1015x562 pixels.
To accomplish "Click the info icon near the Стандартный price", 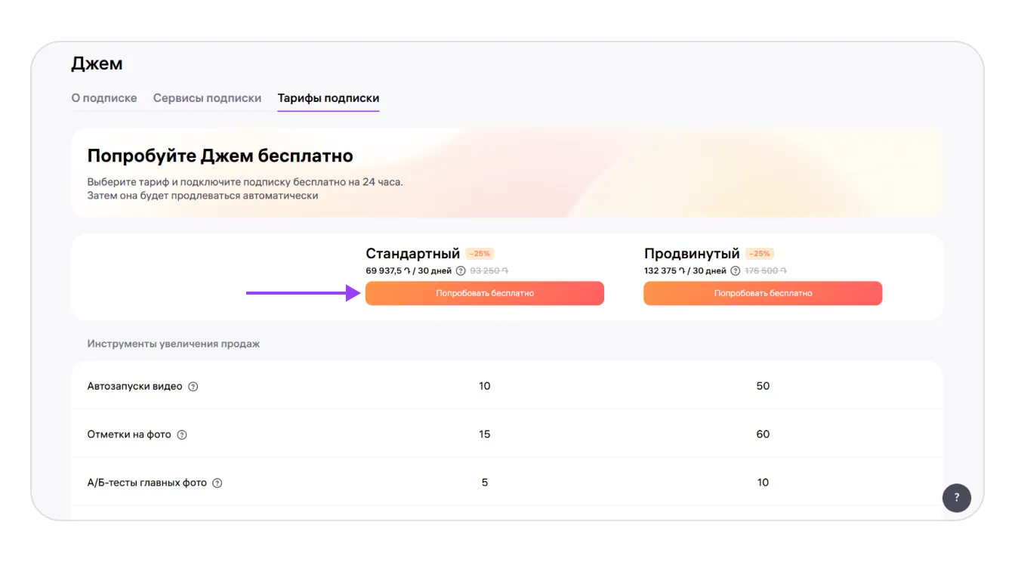I will (x=461, y=271).
